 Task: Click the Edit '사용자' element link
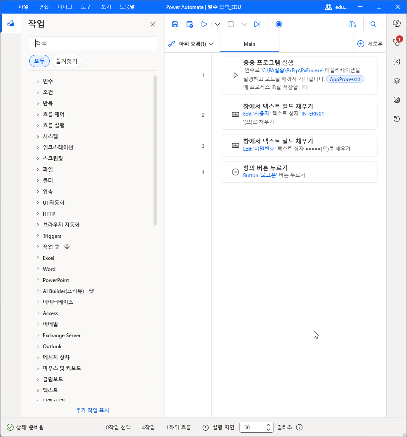tap(257, 114)
